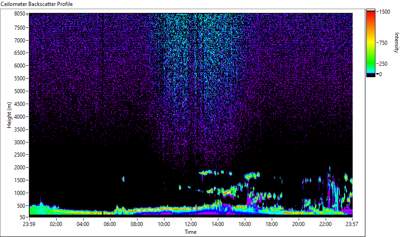
Task: Click the 5000 height tick label
Action: 20,91
